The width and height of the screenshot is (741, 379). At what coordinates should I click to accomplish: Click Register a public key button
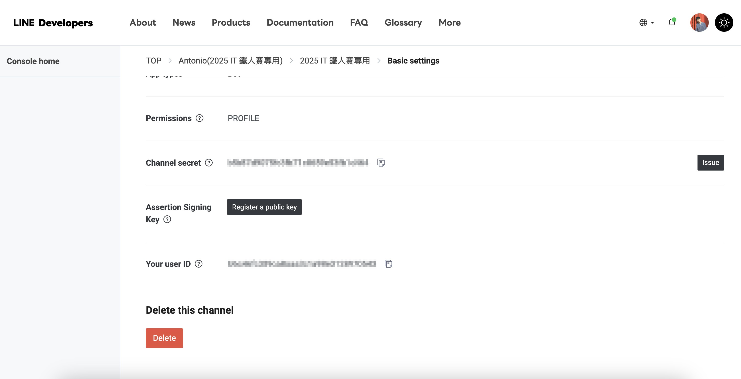264,207
